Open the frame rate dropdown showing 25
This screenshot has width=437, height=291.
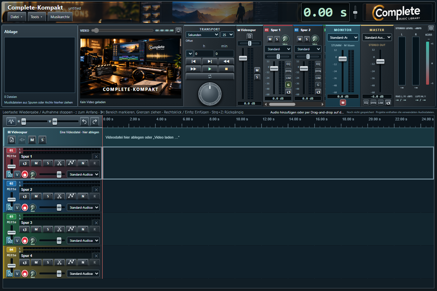pos(227,35)
